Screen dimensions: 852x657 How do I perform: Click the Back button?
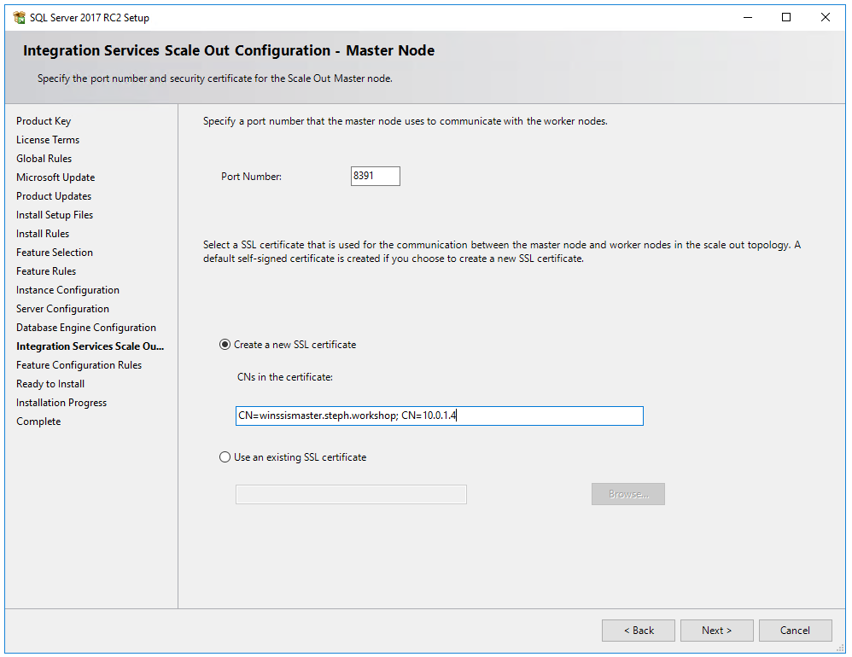click(x=638, y=630)
